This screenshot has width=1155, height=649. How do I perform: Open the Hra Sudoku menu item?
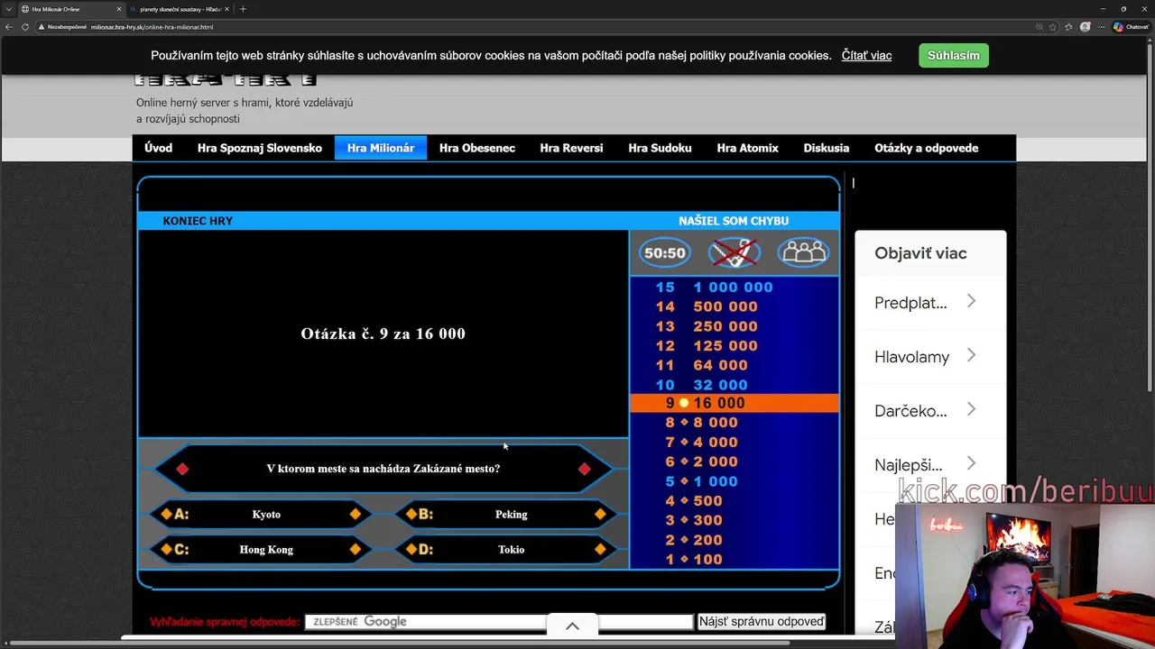coord(660,148)
